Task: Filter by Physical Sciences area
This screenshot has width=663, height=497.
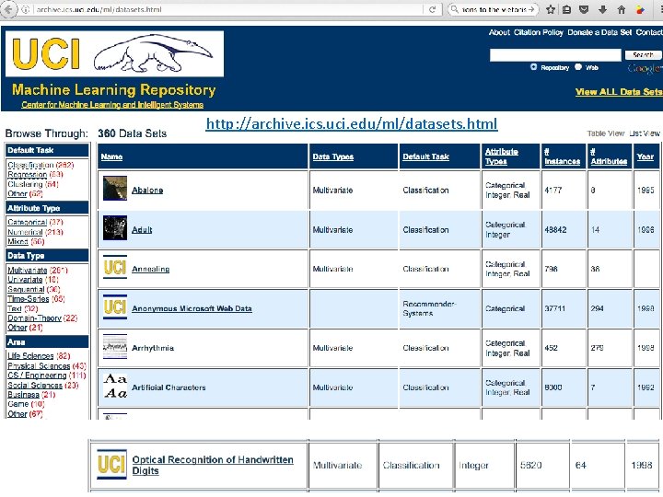Action: tap(39, 366)
